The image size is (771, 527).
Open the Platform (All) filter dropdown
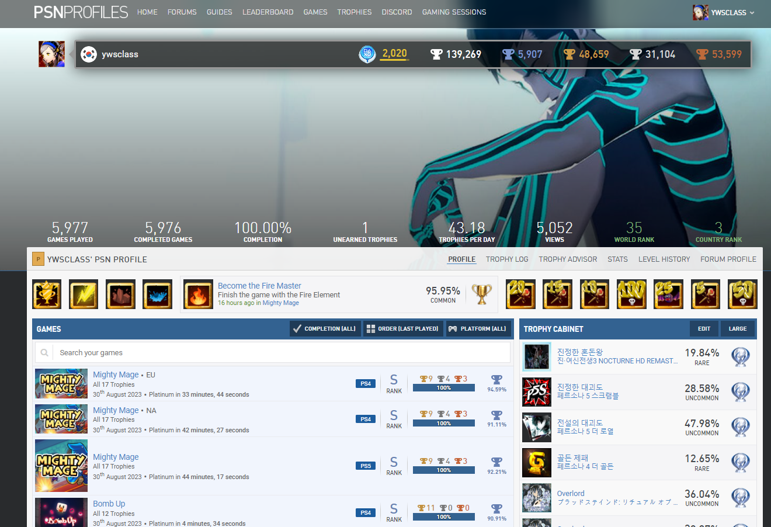click(x=477, y=329)
